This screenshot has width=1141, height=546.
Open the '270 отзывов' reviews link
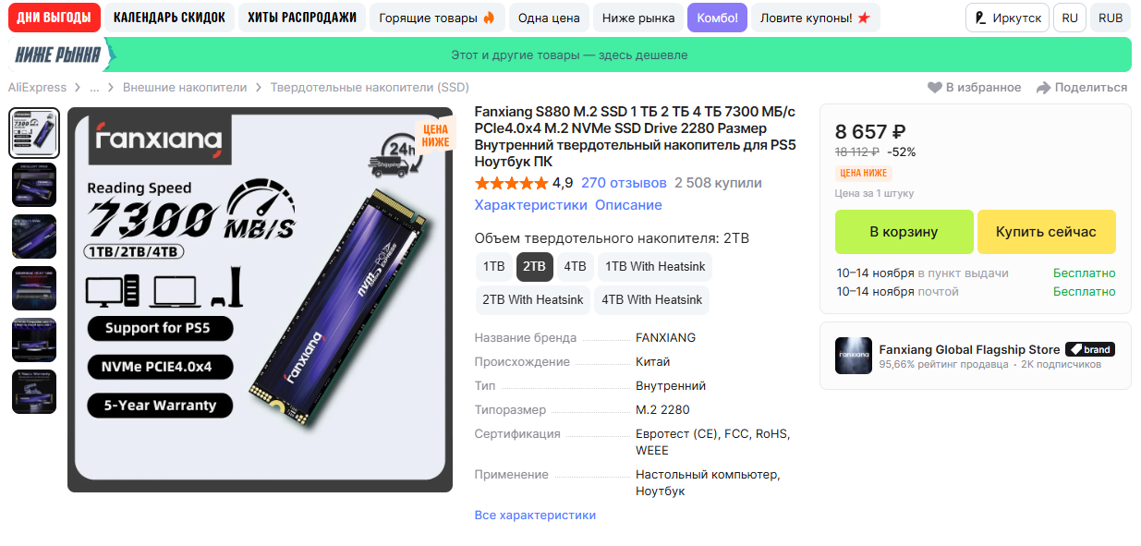click(x=624, y=183)
